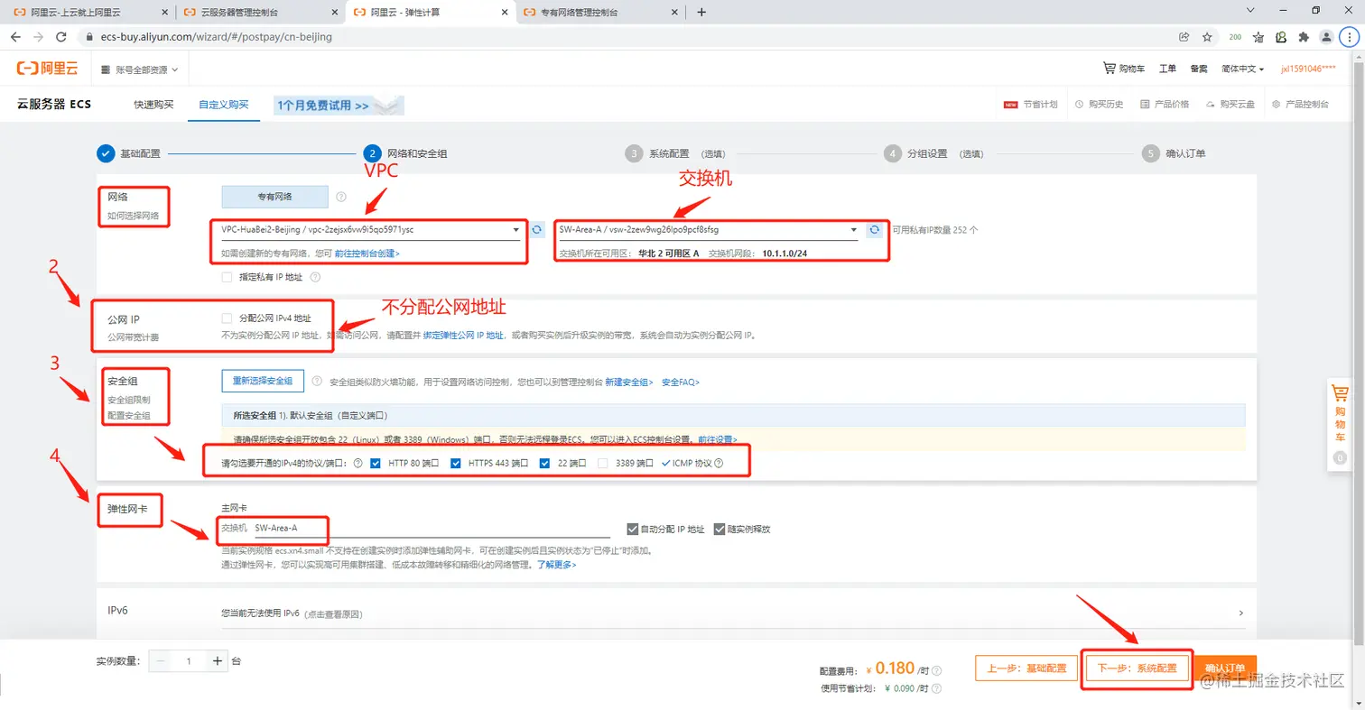The height and width of the screenshot is (710, 1365).
Task: Go back with the browser back arrow
Action: (15, 37)
